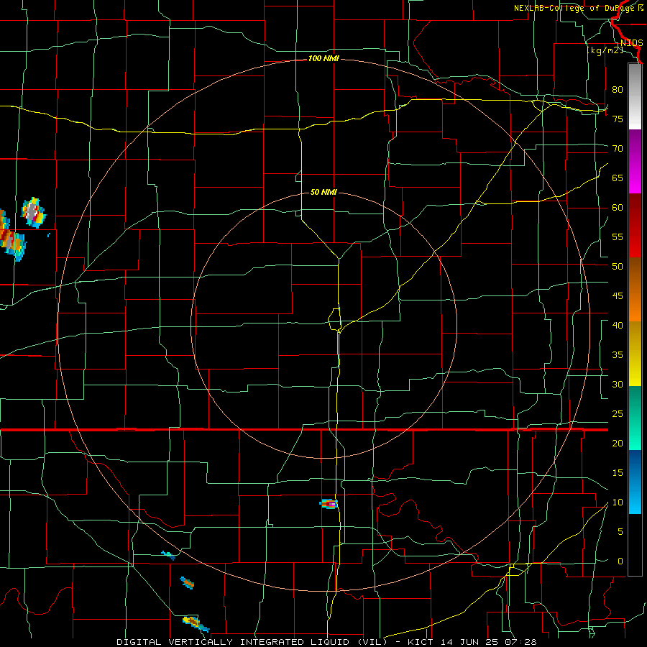Click legend value 50
The width and height of the screenshot is (647, 647).
pos(618,267)
